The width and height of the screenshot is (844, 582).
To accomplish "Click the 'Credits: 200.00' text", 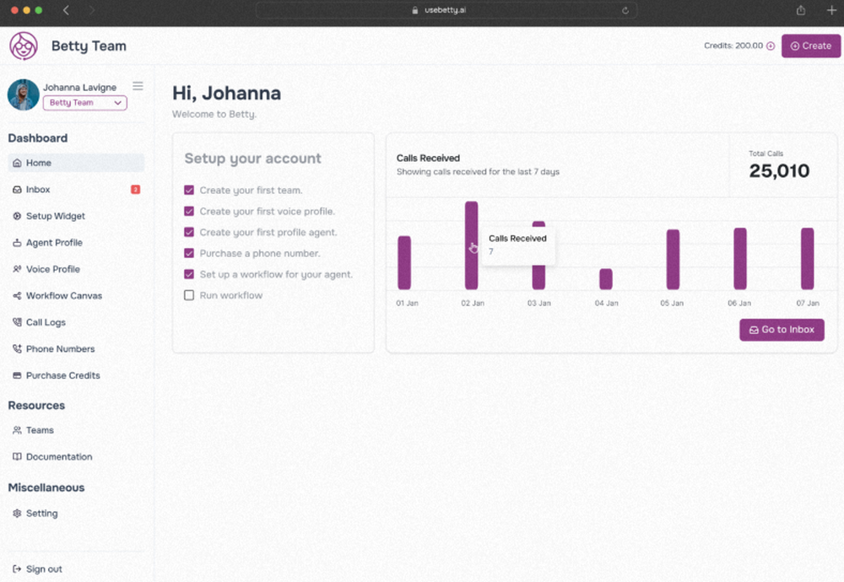I will click(733, 46).
